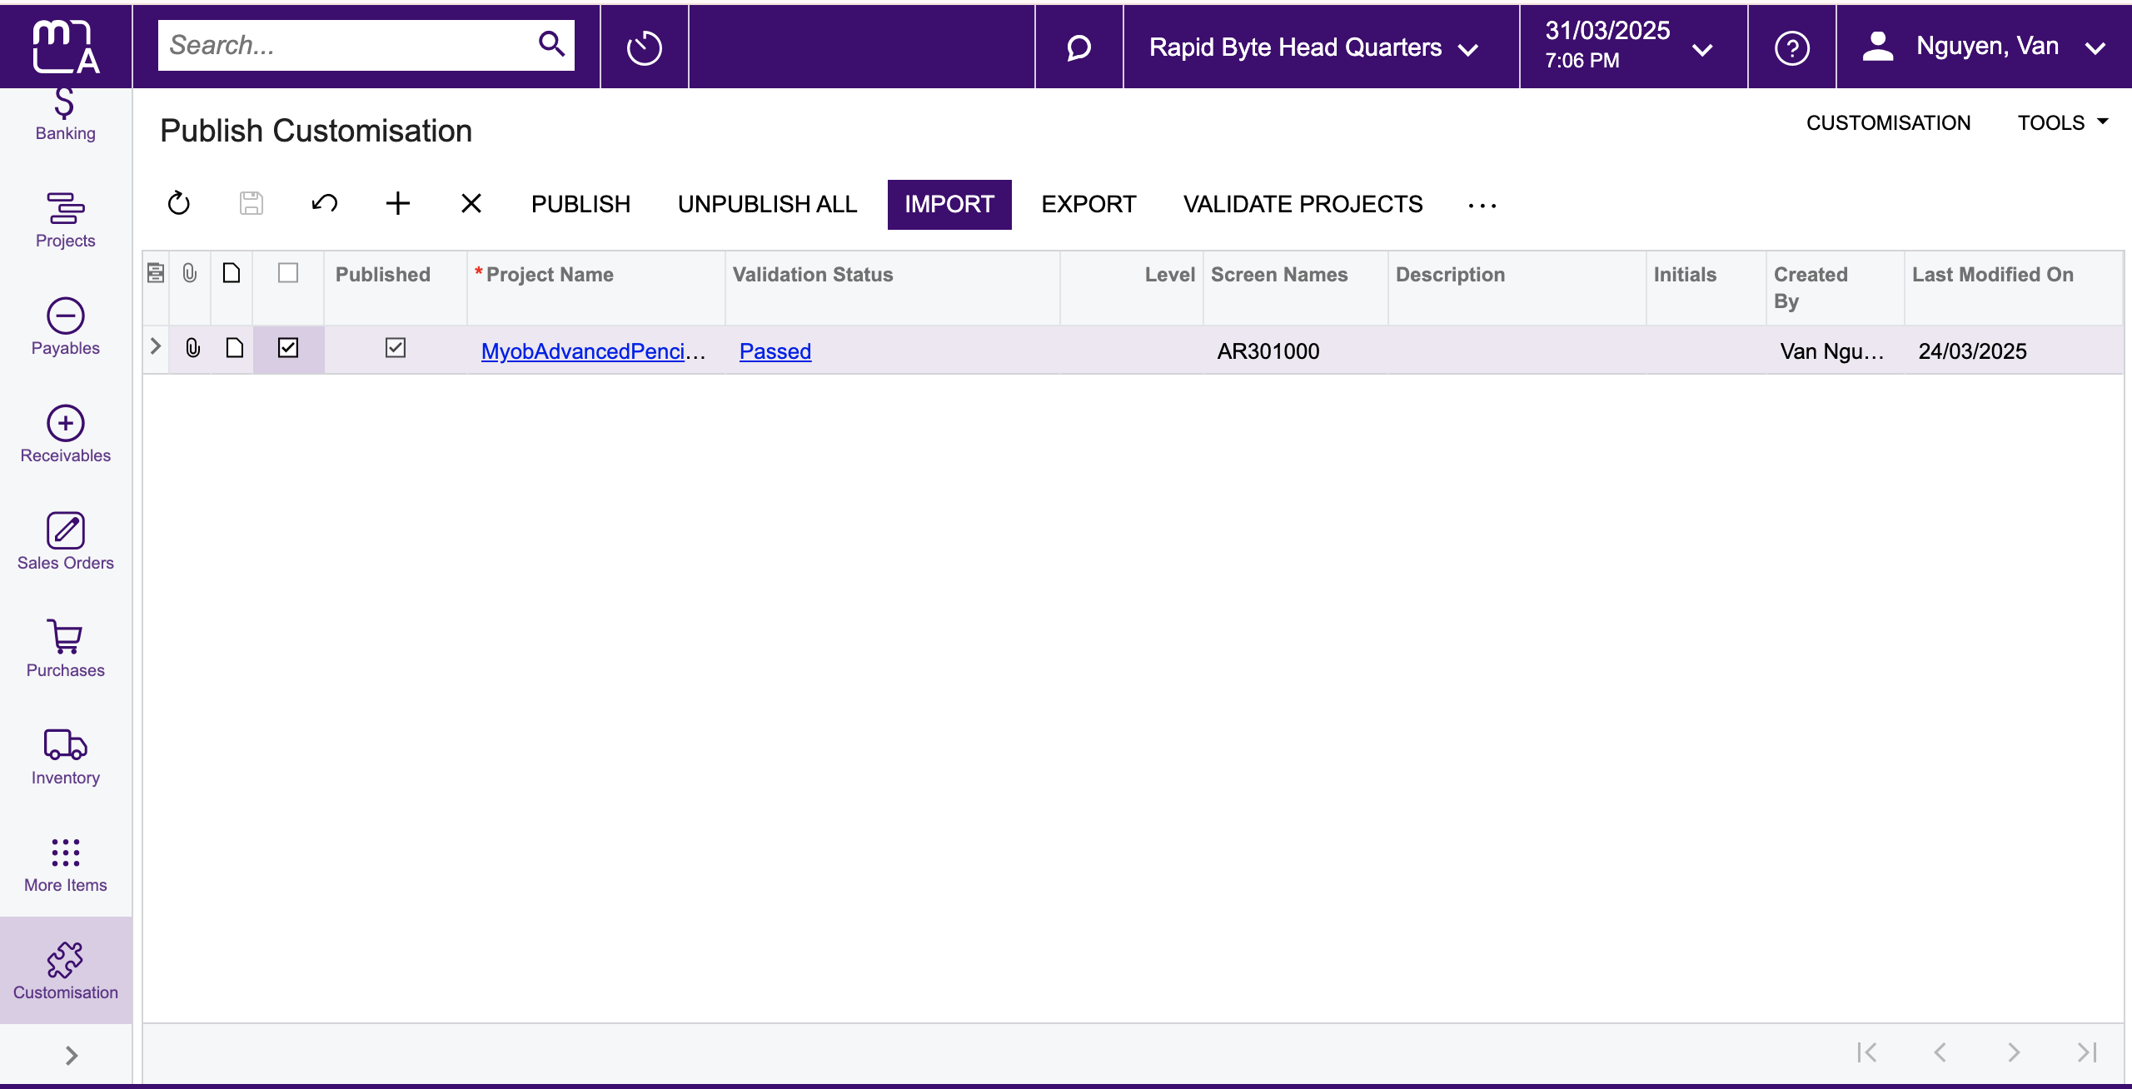Open the Passed validation status link

[775, 351]
